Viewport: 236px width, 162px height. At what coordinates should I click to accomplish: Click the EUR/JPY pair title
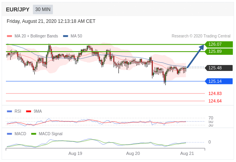pos(18,9)
